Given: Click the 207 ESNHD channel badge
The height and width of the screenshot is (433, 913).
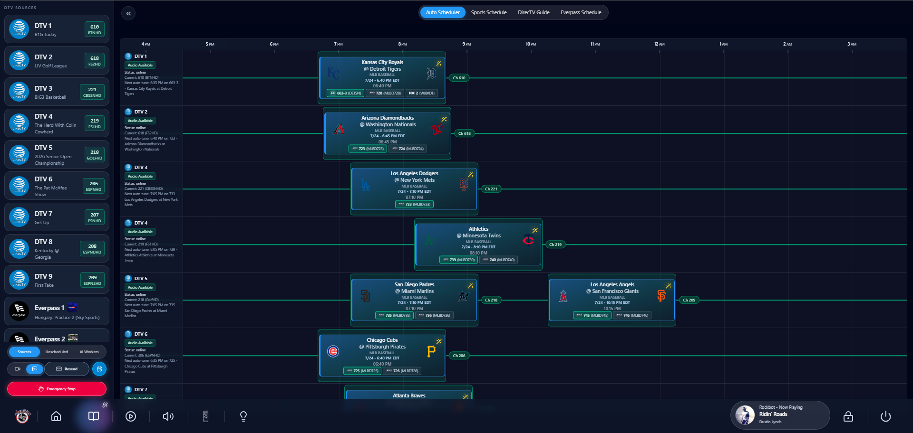Looking at the screenshot, I should pos(95,217).
